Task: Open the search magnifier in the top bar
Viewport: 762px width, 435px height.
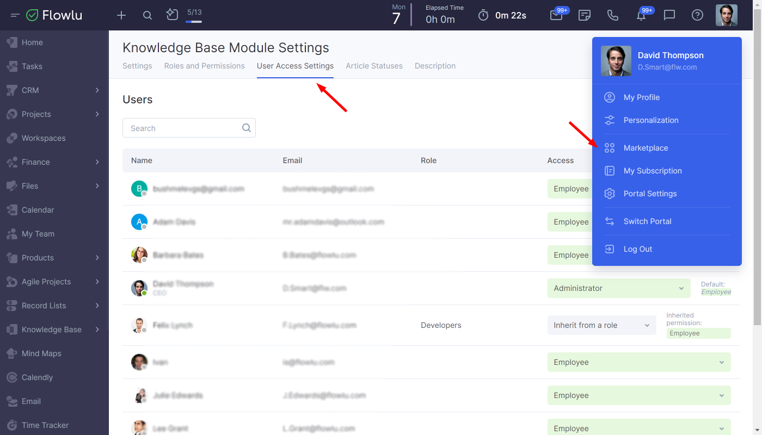Action: (x=148, y=15)
